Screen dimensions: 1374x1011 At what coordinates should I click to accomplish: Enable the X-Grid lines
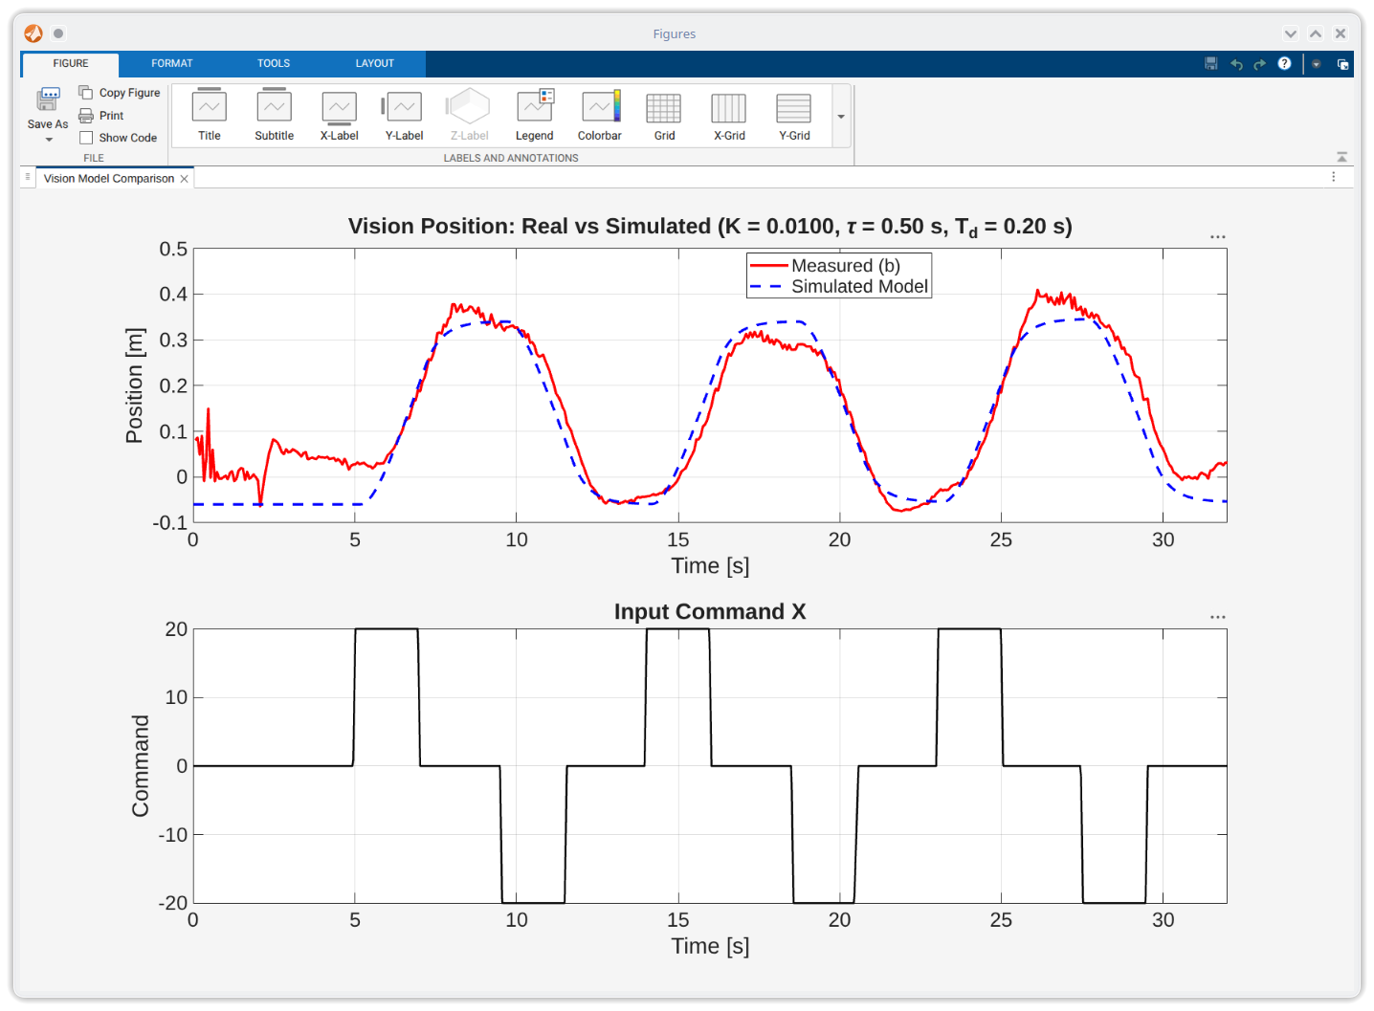click(x=729, y=115)
